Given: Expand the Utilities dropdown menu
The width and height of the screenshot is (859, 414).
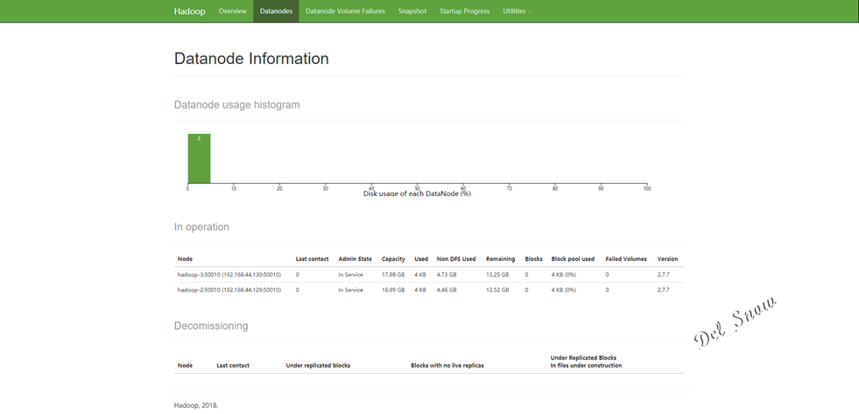Looking at the screenshot, I should tap(517, 11).
